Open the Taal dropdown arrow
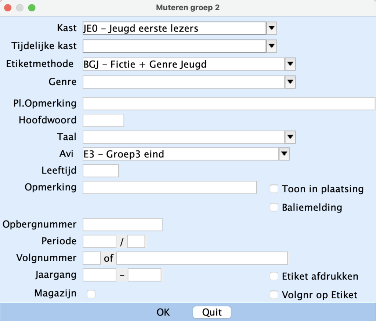Image resolution: width=376 pixels, height=321 pixels. pos(290,137)
